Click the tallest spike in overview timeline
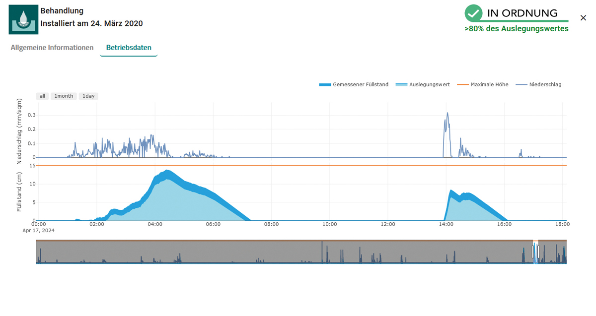596x316 pixels. coord(322,246)
